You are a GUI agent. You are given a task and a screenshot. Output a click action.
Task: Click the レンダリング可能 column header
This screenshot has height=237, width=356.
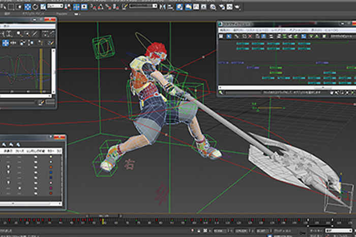pos(36,151)
